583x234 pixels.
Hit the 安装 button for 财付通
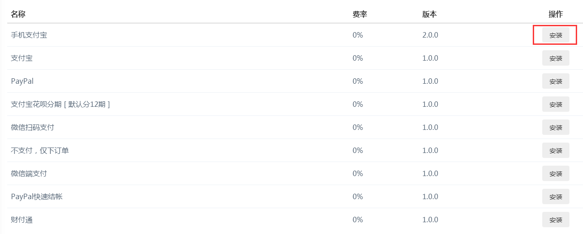click(555, 220)
